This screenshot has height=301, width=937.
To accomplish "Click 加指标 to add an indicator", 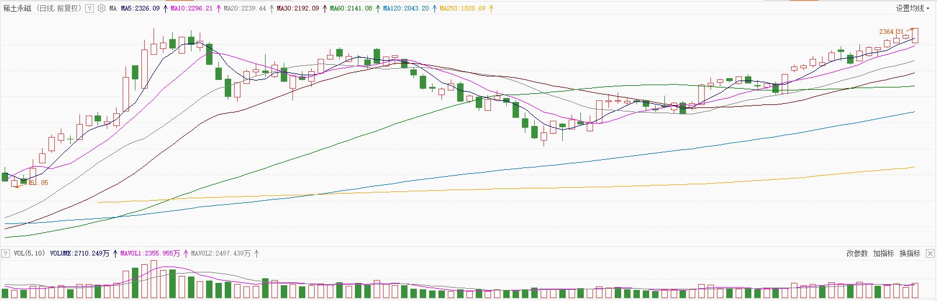I will pos(883,253).
